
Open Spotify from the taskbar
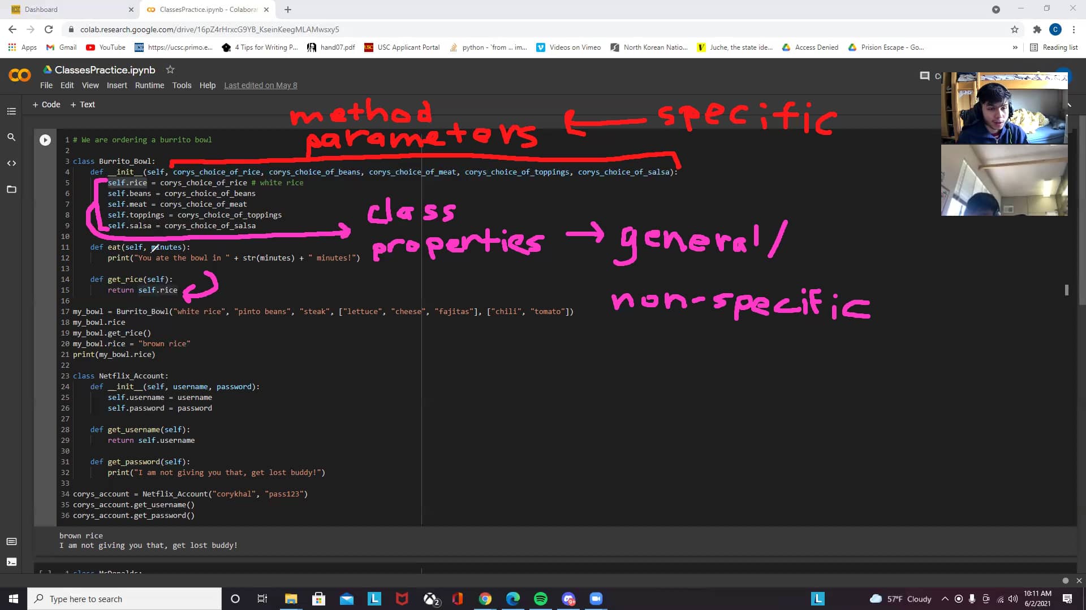point(541,599)
